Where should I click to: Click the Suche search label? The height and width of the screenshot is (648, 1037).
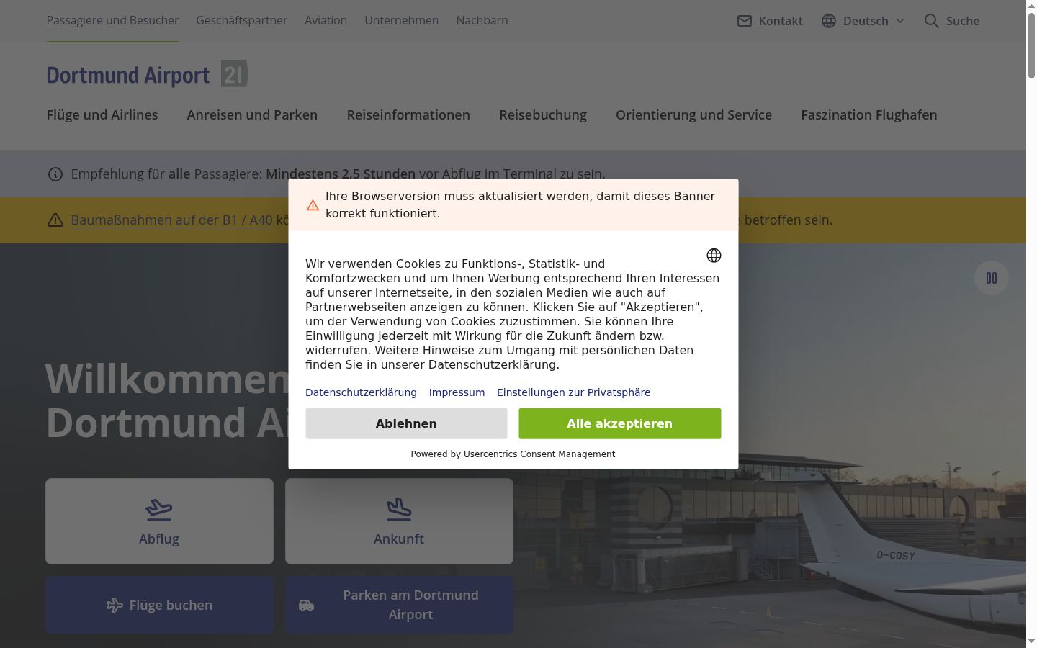(x=962, y=21)
